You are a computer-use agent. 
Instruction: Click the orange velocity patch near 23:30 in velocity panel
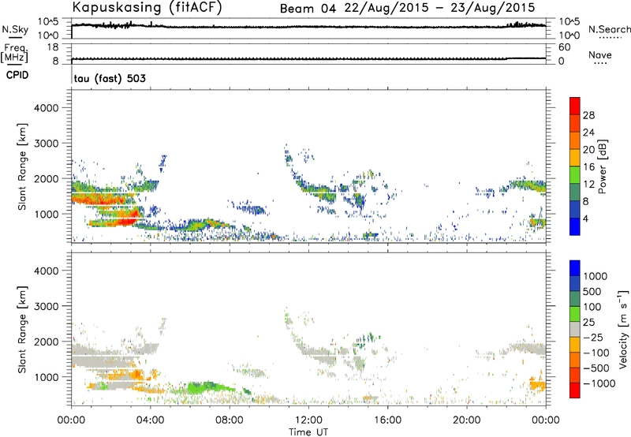pos(537,386)
